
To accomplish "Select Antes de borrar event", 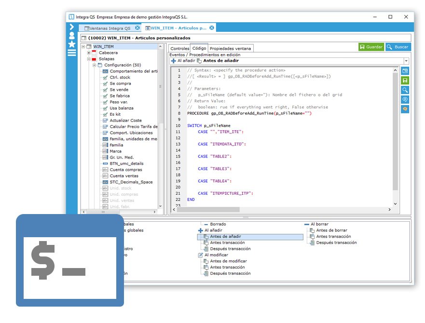I will [x=332, y=230].
